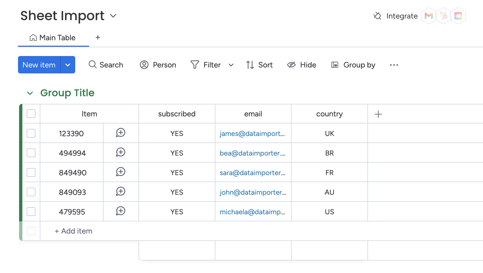Add a new board view with plus
This screenshot has height=273, width=483.
98,38
